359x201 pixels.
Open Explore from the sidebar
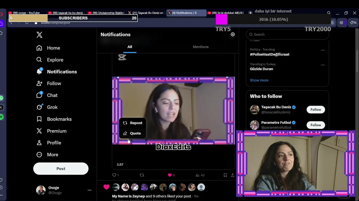50,60
